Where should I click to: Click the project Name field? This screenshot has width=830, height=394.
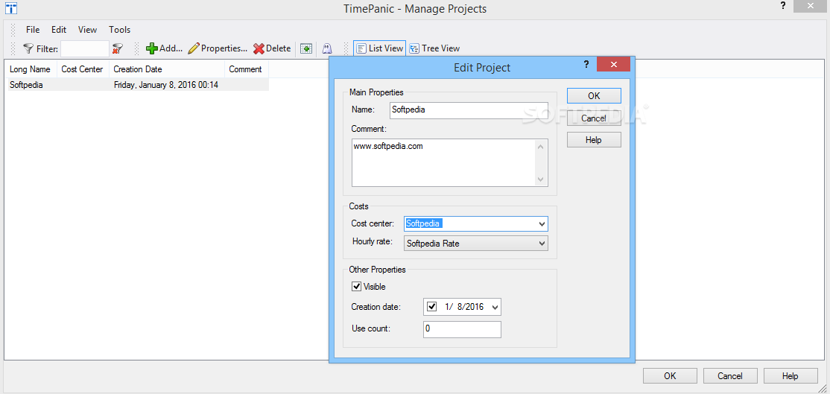pos(469,110)
